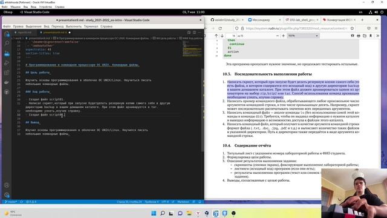Switch to the report md editor tab
387x218 pixels.
[x=24, y=32]
